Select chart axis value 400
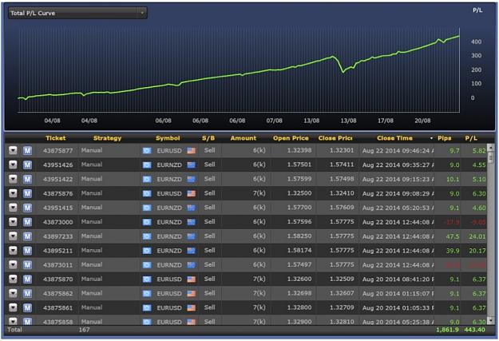 [x=476, y=42]
